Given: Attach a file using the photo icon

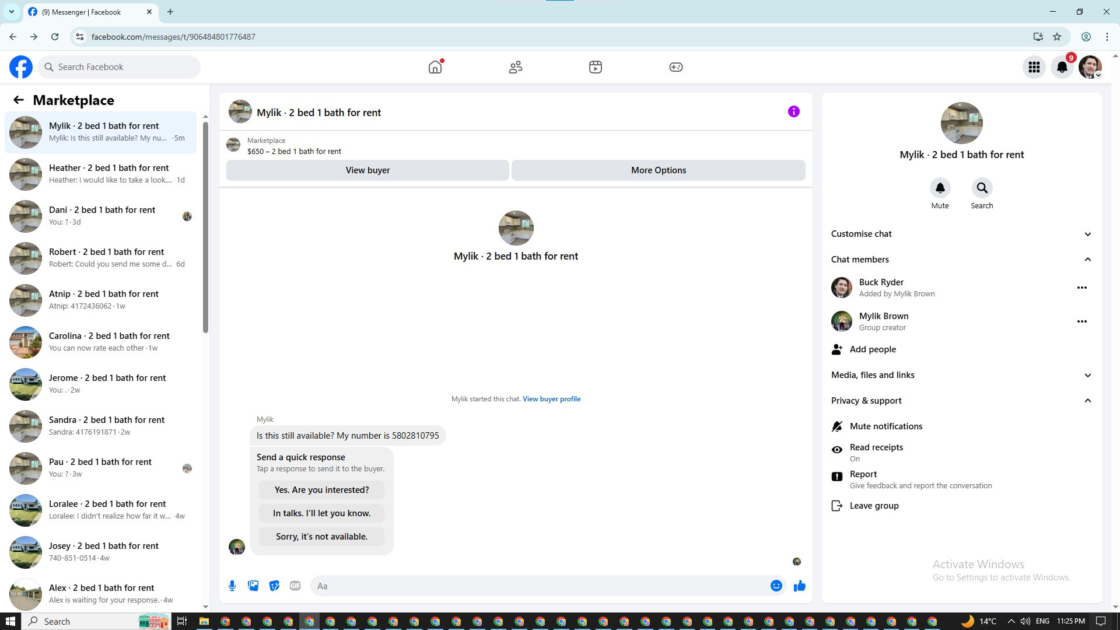Looking at the screenshot, I should coord(253,586).
